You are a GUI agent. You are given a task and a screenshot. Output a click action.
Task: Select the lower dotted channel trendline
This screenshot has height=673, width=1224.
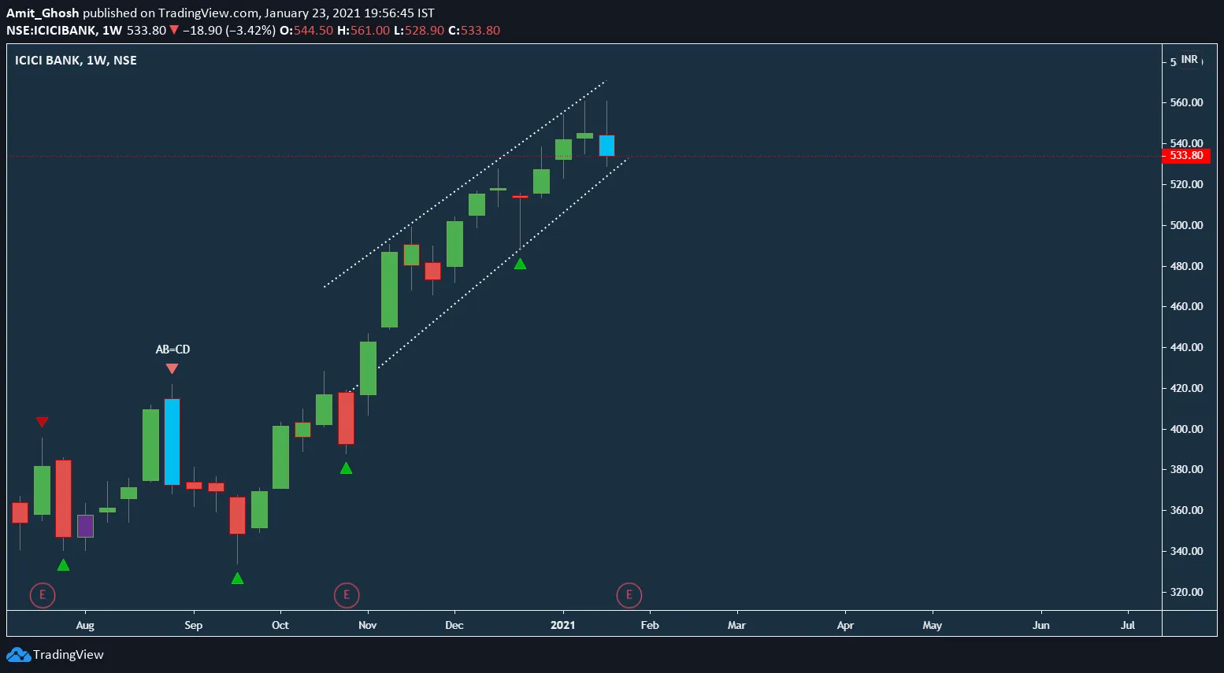click(x=488, y=272)
